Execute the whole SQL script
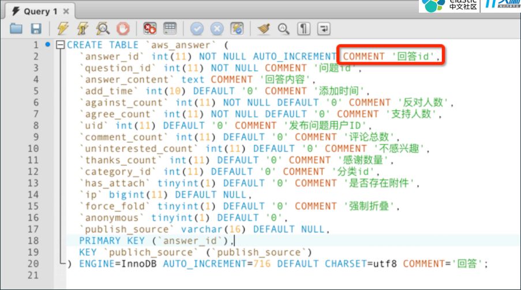 pos(63,29)
